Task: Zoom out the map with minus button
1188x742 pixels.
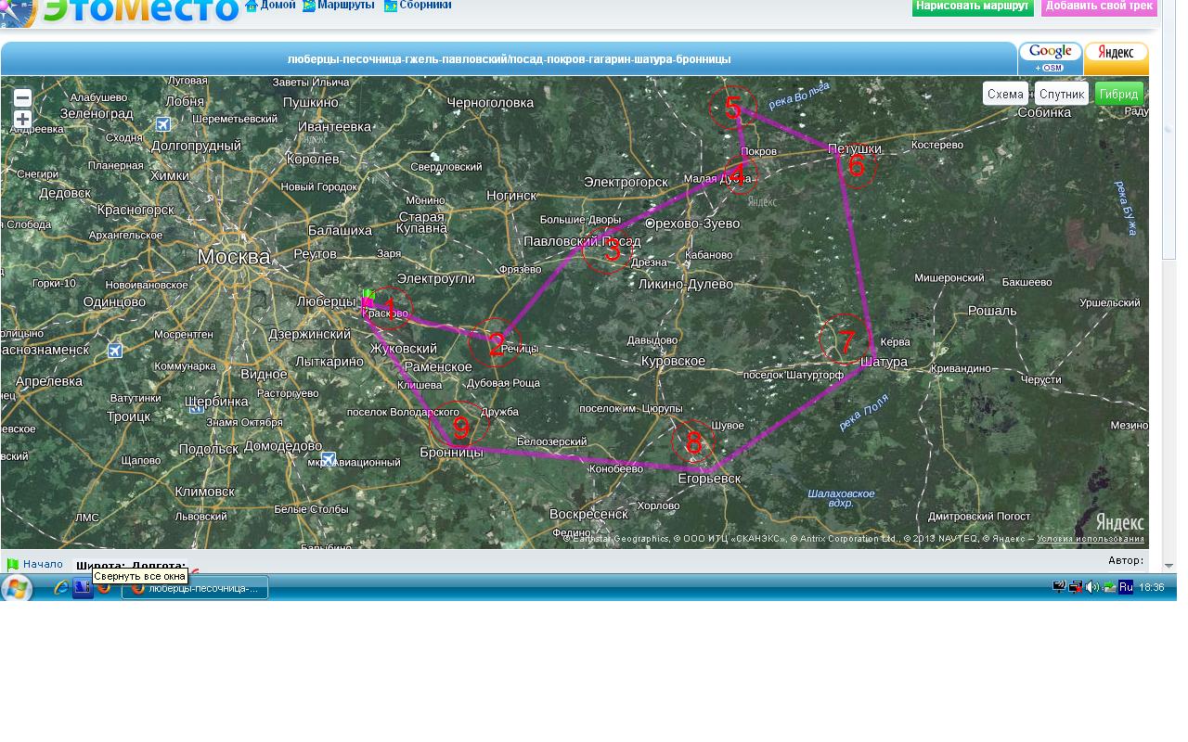Action: point(23,98)
